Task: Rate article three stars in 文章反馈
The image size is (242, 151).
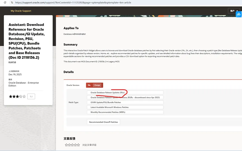Action: tap(72, 145)
